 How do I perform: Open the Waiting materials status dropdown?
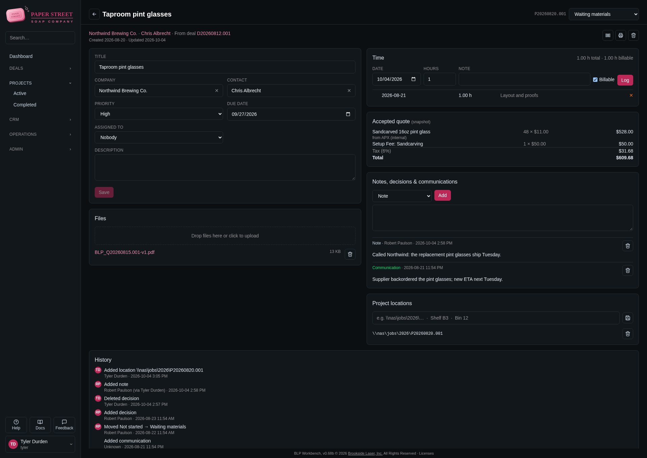tap(604, 14)
